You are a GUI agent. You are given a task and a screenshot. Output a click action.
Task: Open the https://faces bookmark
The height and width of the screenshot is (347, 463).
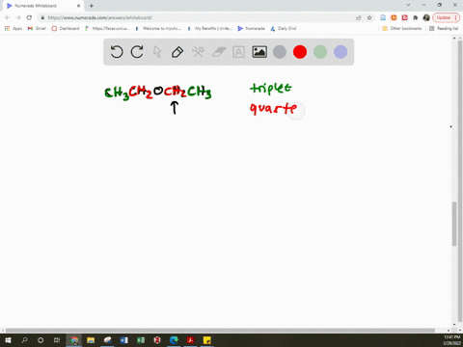pyautogui.click(x=107, y=28)
